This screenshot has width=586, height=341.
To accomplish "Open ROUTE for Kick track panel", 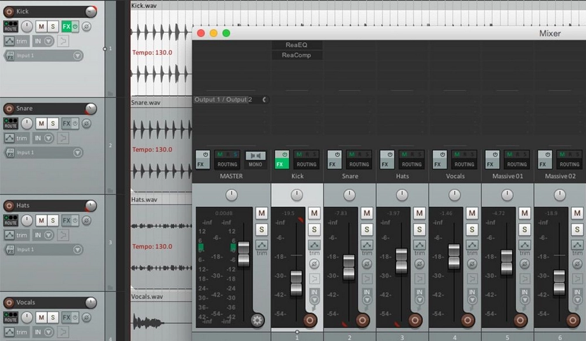I will pyautogui.click(x=11, y=26).
